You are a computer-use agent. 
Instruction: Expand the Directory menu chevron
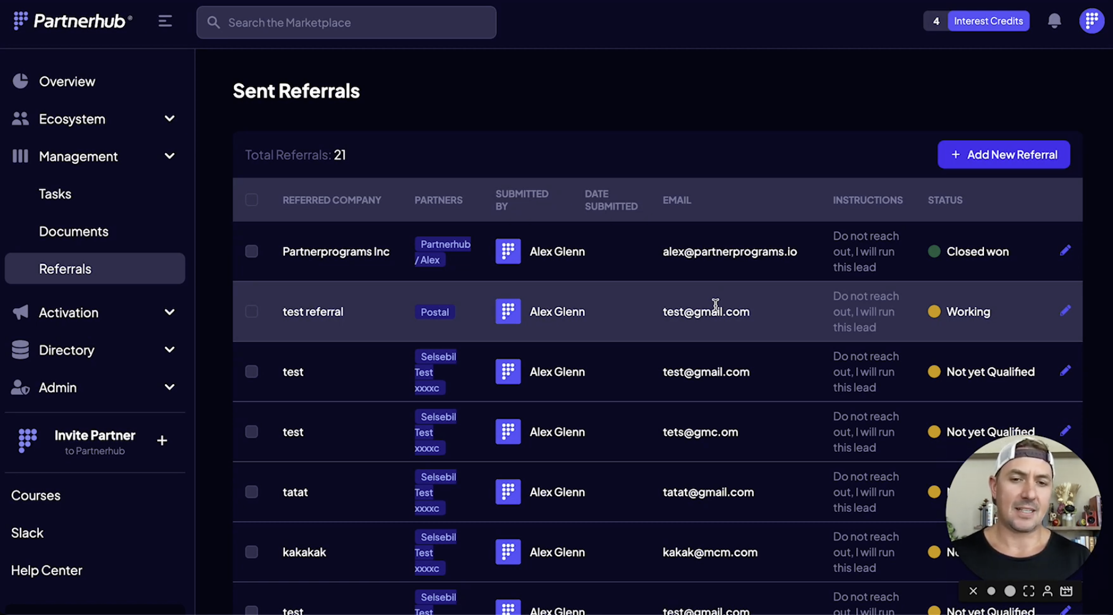170,350
